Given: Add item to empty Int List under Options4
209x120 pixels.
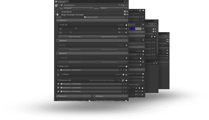Looking at the screenshot, I should point(126,45).
